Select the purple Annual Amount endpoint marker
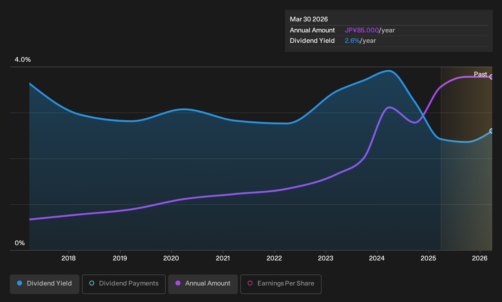Image resolution: width=502 pixels, height=302 pixels. coord(492,77)
